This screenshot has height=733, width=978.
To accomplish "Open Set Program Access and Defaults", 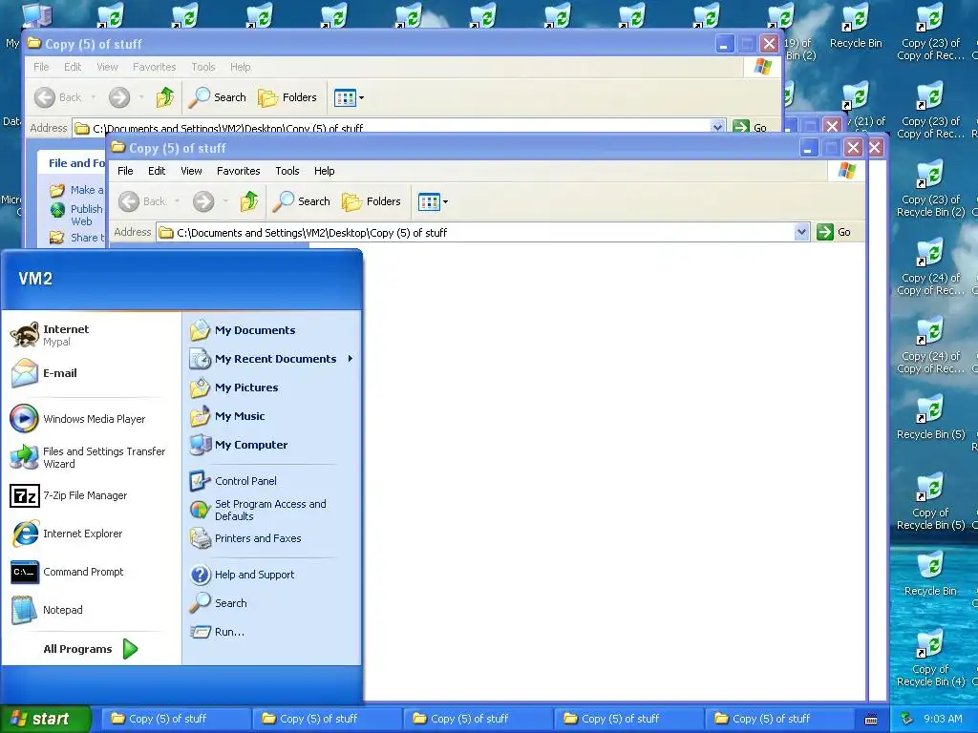I will (271, 510).
